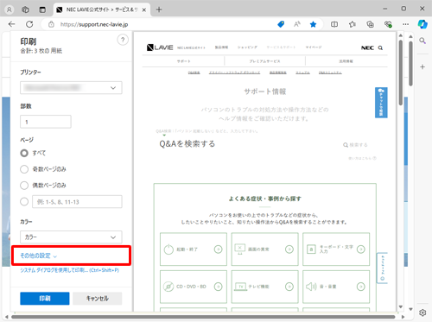432x322 pixels.
Task: Click the キャンセル button
Action: [98, 299]
